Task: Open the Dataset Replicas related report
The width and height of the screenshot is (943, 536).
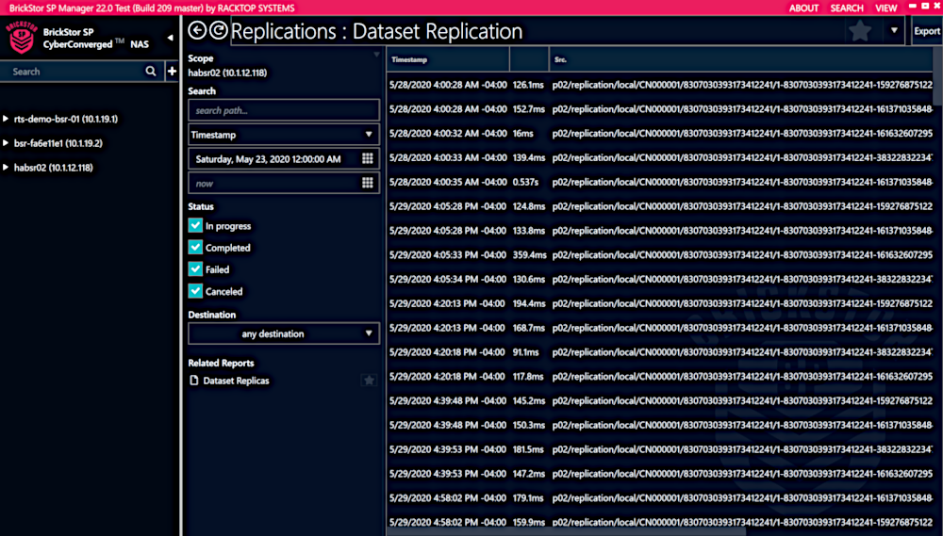Action: tap(236, 381)
